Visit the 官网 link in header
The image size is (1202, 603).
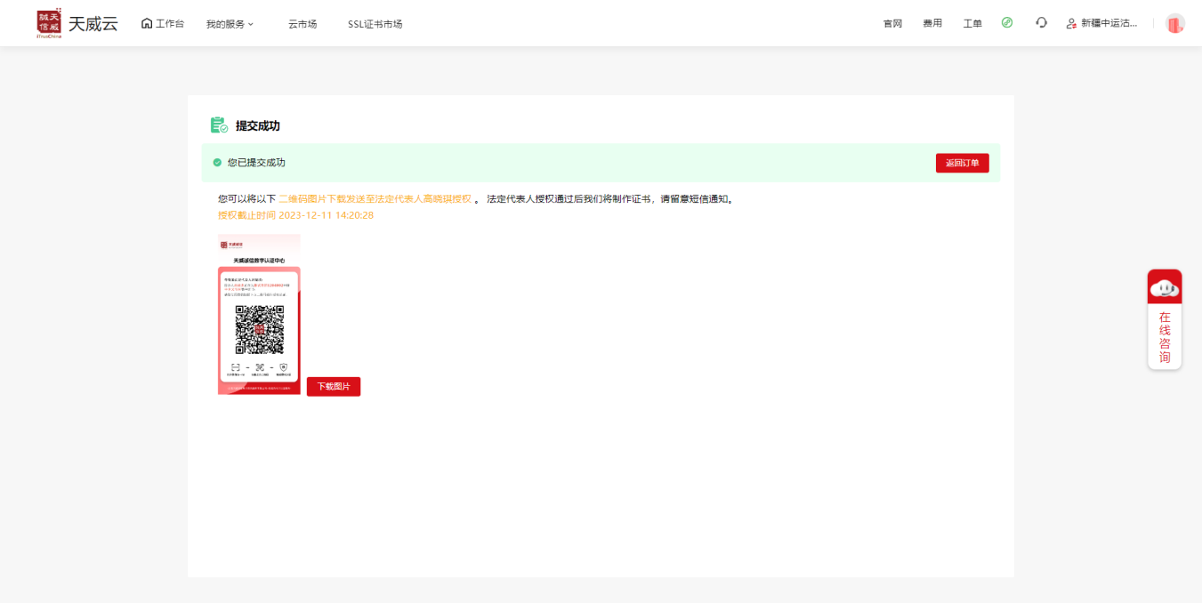(892, 23)
